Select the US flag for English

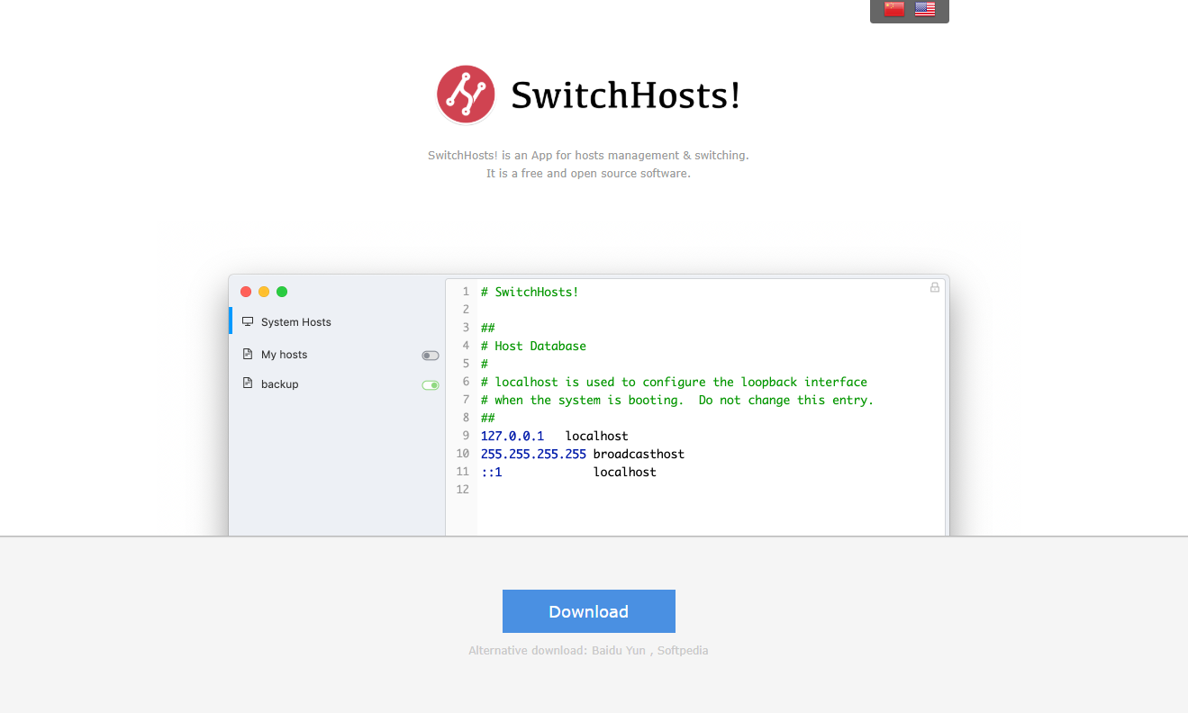pos(924,9)
